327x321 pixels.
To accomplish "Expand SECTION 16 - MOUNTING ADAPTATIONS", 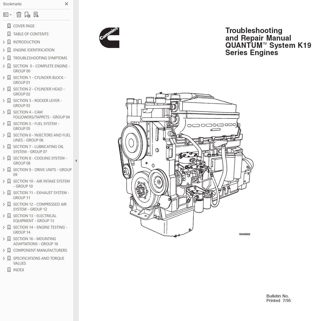I will coord(4,239).
